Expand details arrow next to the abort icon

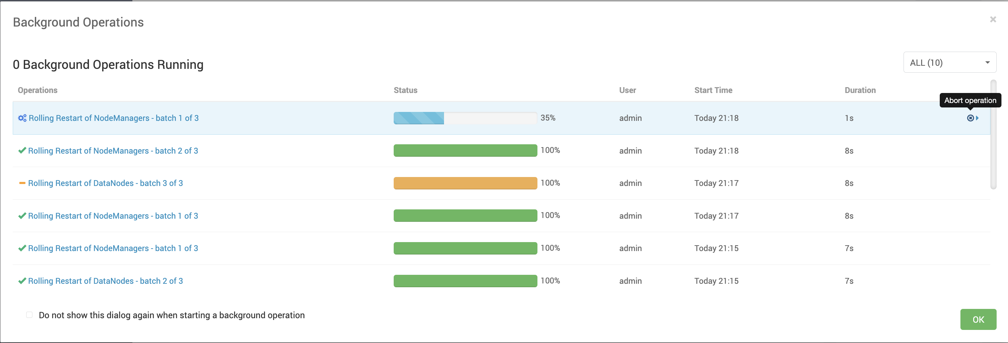coord(977,118)
